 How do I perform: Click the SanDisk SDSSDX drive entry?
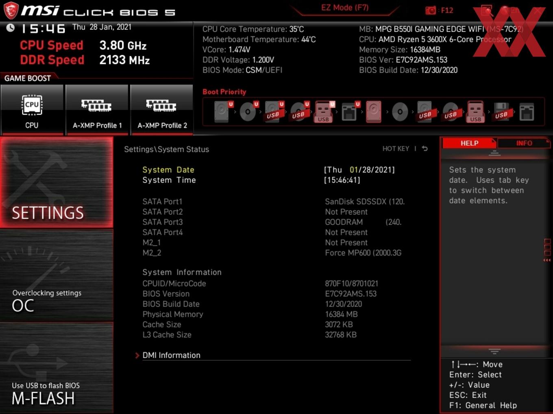365,201
